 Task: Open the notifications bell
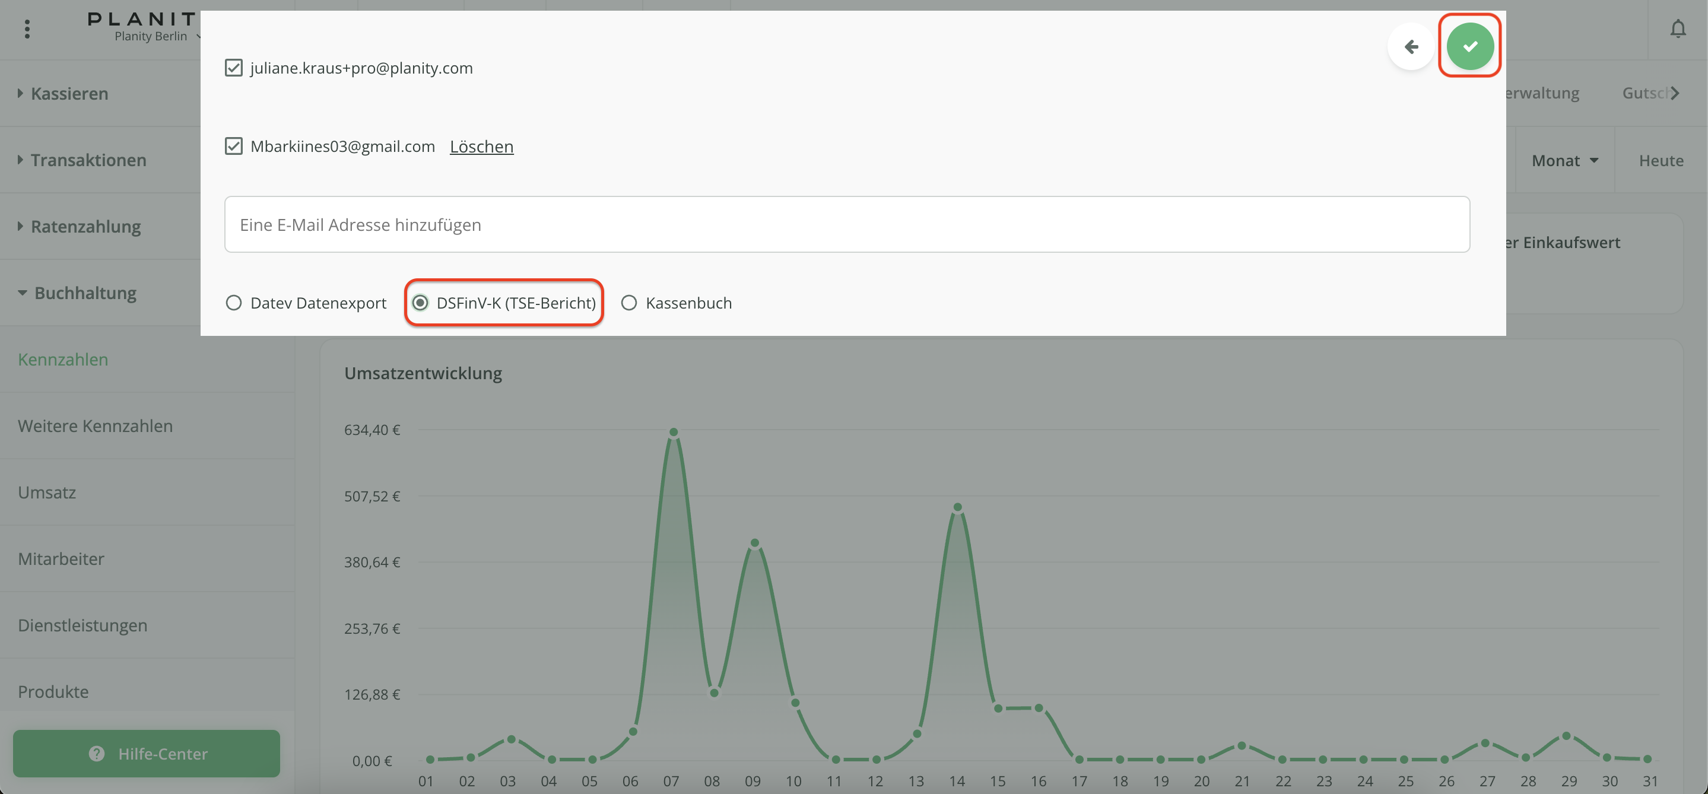pos(1678,29)
